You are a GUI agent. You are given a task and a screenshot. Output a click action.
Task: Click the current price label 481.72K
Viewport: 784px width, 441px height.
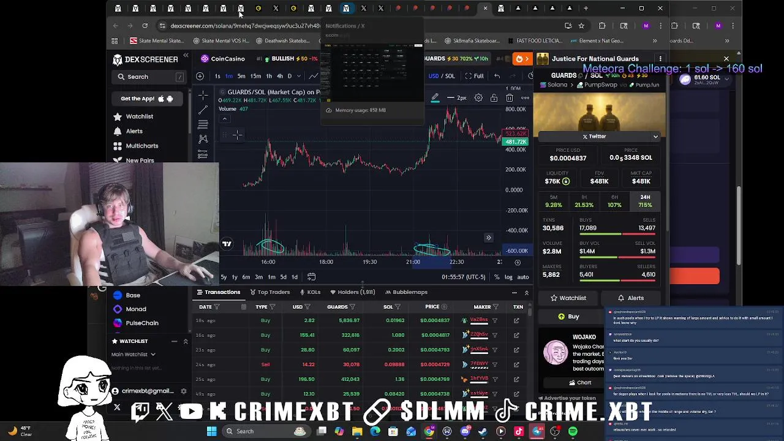click(515, 141)
